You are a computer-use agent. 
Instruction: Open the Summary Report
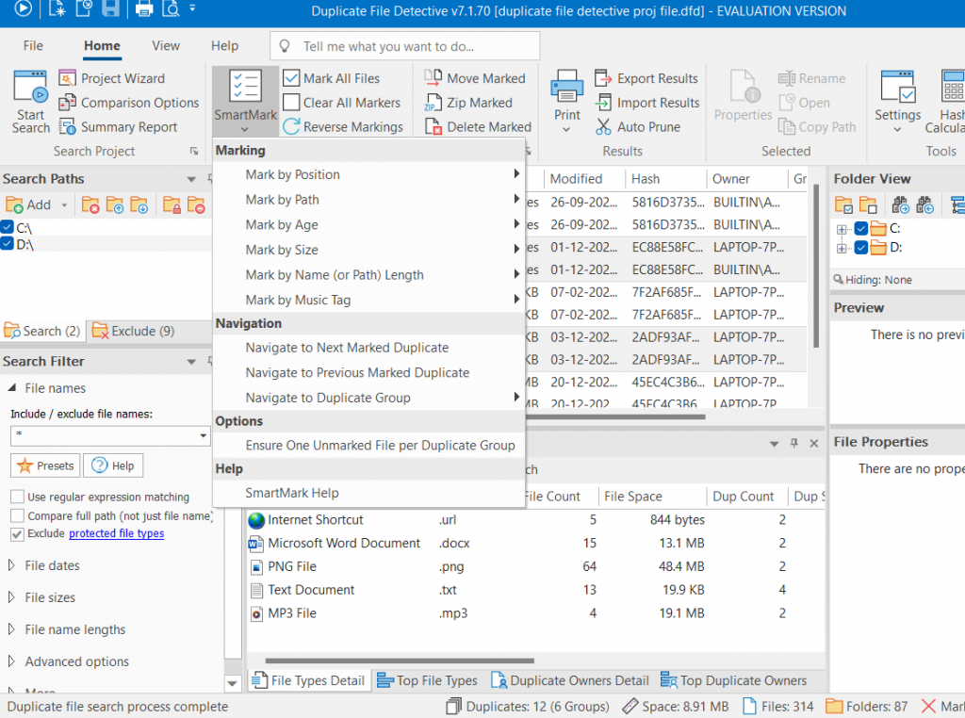(118, 127)
